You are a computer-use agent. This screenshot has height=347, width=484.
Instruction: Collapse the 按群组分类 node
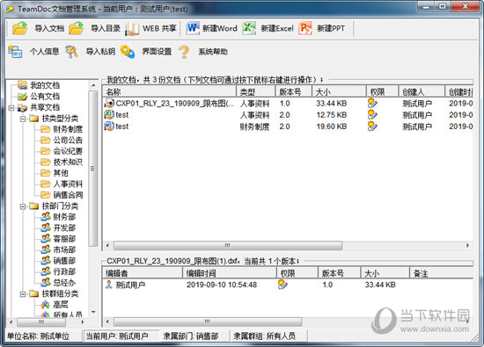[x=23, y=294]
